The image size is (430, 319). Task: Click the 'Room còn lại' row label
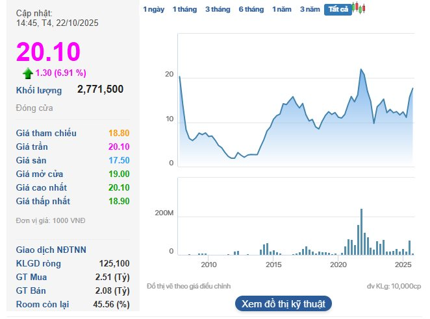pos(43,304)
